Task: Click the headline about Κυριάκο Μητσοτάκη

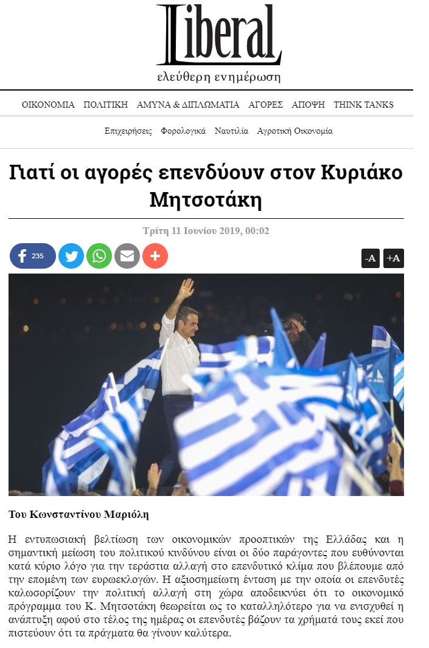Action: 206,186
